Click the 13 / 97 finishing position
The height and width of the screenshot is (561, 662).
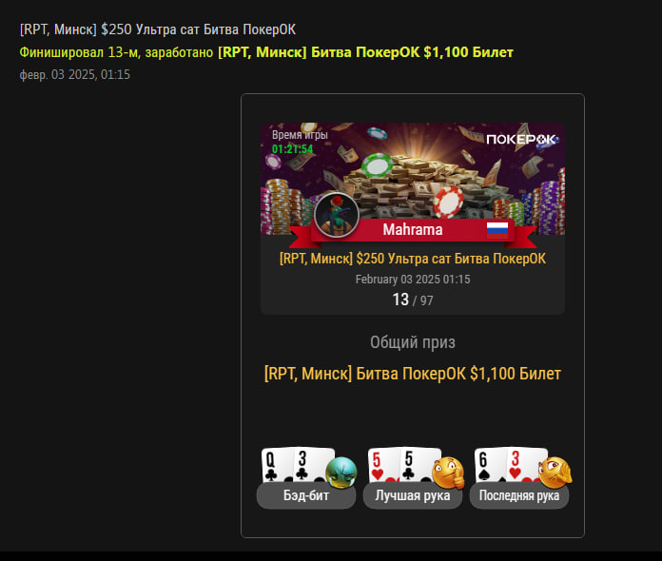click(x=413, y=300)
